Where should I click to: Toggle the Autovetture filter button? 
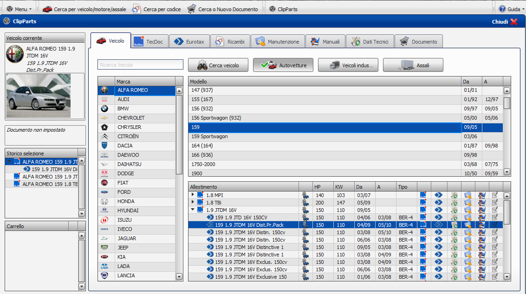pyautogui.click(x=283, y=65)
